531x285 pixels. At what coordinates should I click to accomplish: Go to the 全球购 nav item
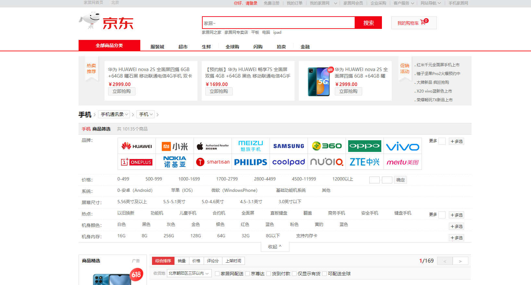point(232,47)
